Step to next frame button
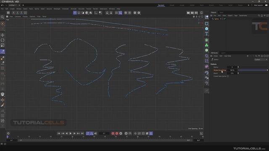269x151 pixels. tap(75, 133)
